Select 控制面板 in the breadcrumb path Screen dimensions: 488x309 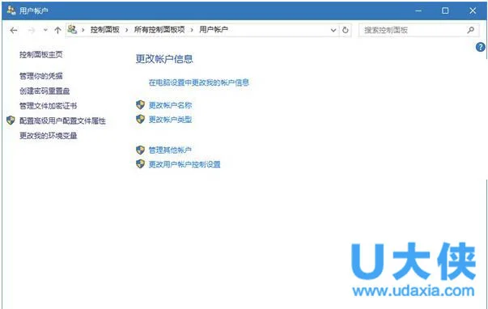(105, 30)
